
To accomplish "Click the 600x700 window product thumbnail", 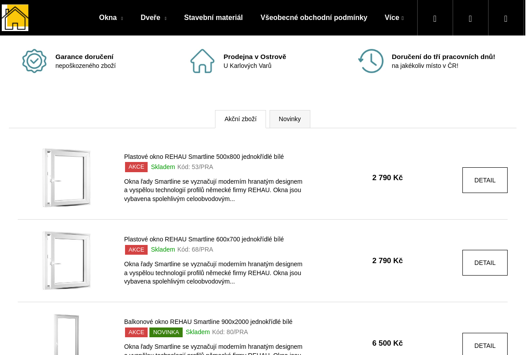I will (x=66, y=260).
